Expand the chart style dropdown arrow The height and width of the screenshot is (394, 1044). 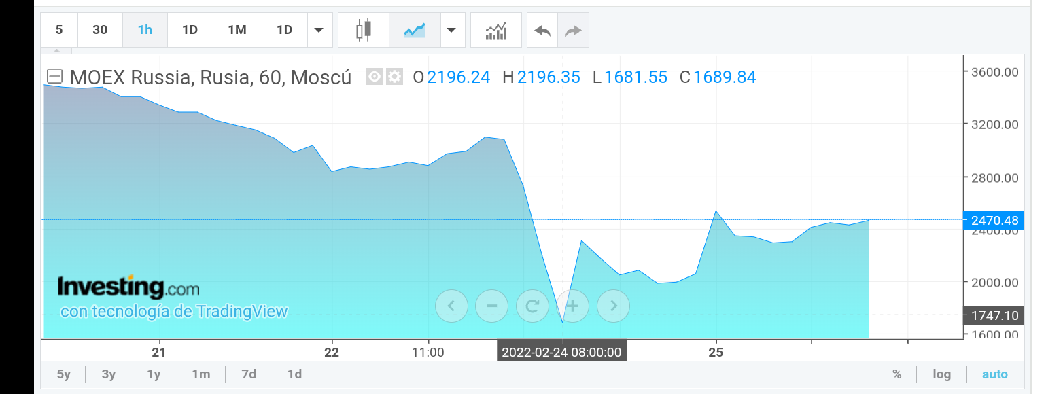[x=451, y=30]
